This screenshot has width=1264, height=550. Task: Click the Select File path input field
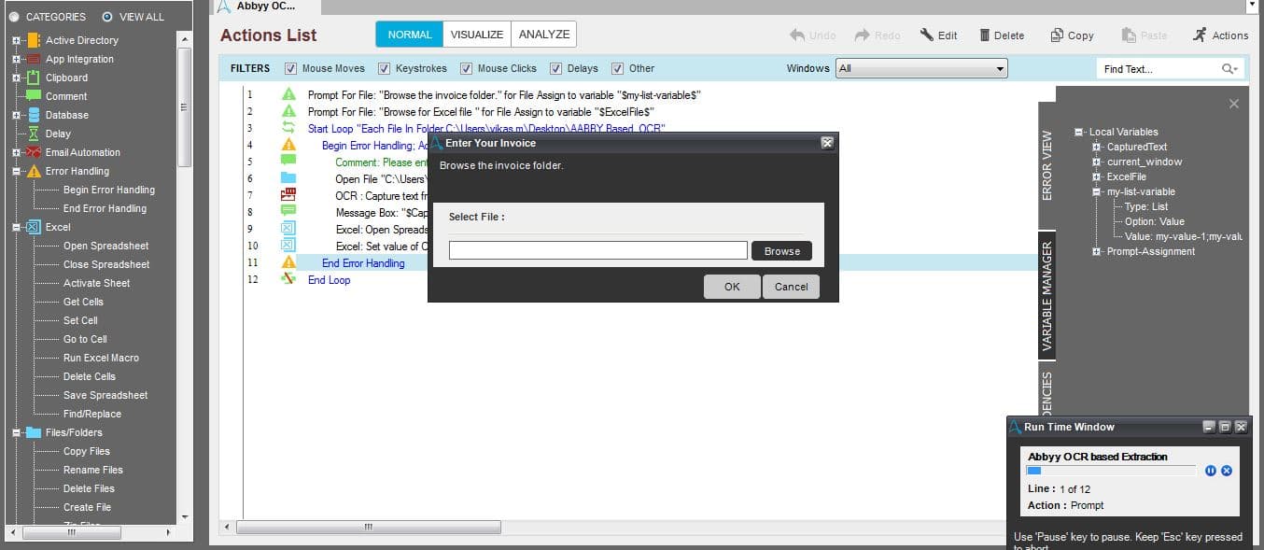pos(597,250)
